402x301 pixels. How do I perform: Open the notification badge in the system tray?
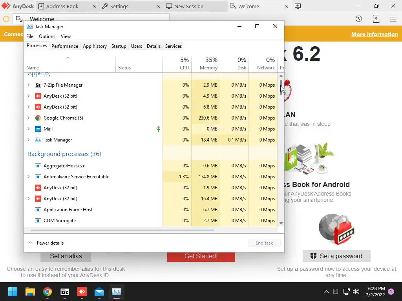click(x=391, y=292)
